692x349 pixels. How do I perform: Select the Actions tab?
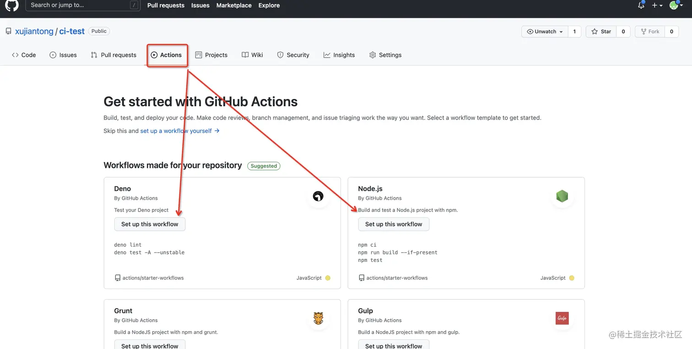coord(167,55)
